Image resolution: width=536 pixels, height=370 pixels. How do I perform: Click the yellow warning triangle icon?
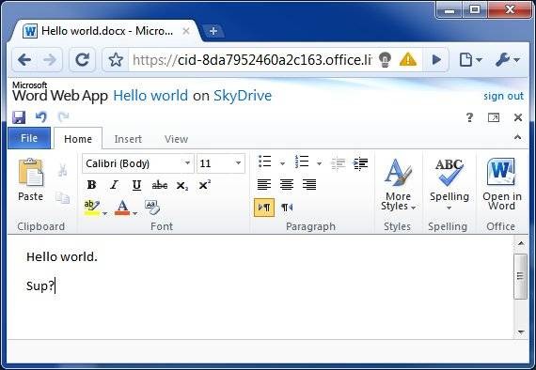coord(408,59)
